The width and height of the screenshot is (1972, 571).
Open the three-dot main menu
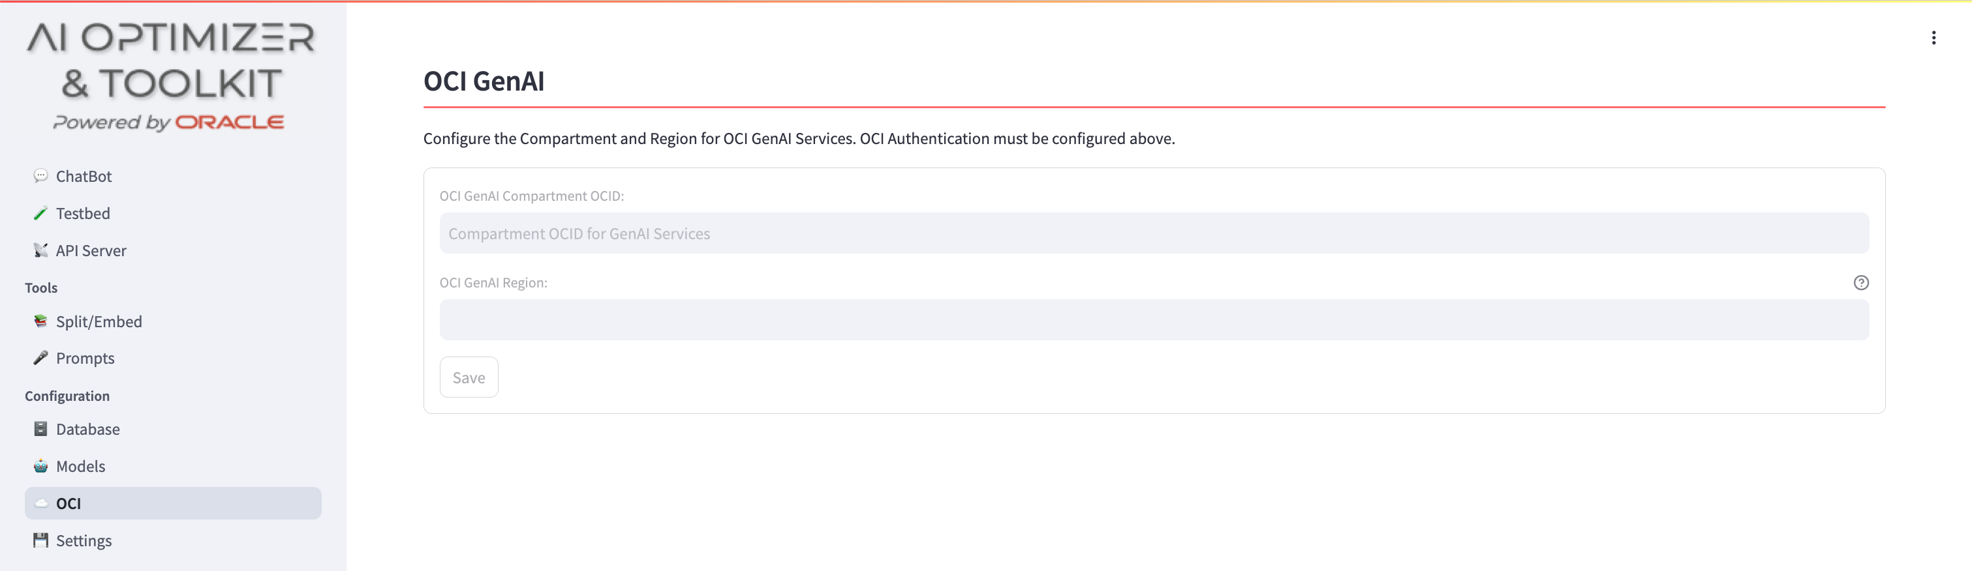pyautogui.click(x=1933, y=37)
